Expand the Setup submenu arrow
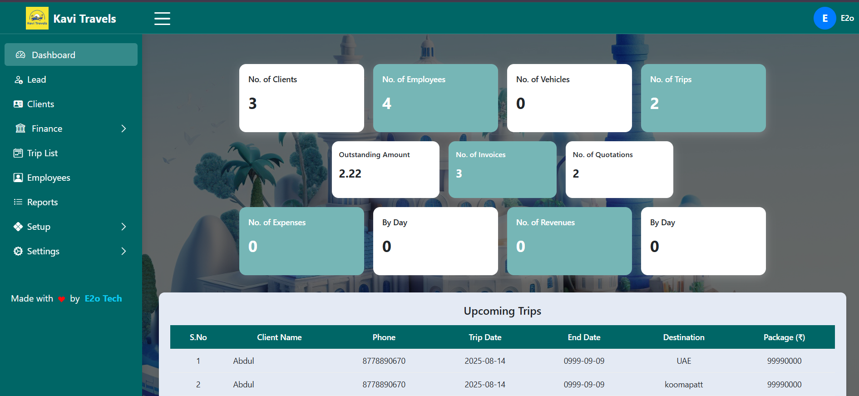 pyautogui.click(x=123, y=227)
